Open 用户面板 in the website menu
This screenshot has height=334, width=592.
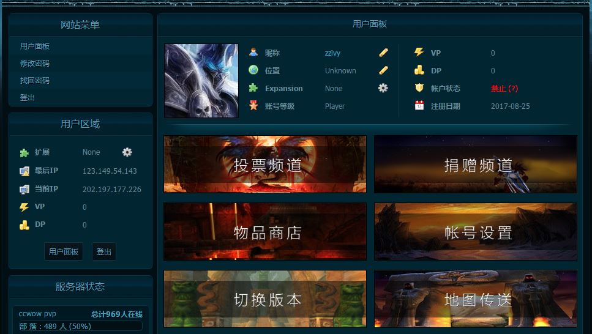click(35, 46)
